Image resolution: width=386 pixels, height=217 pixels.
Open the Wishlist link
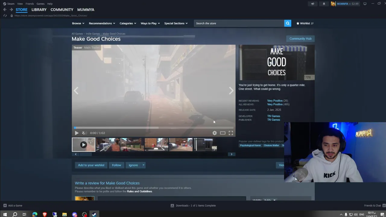pyautogui.click(x=305, y=23)
